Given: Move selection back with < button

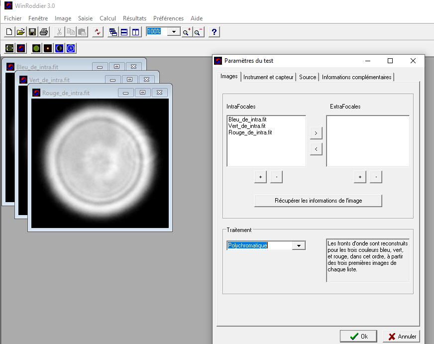Looking at the screenshot, I should 316,149.
